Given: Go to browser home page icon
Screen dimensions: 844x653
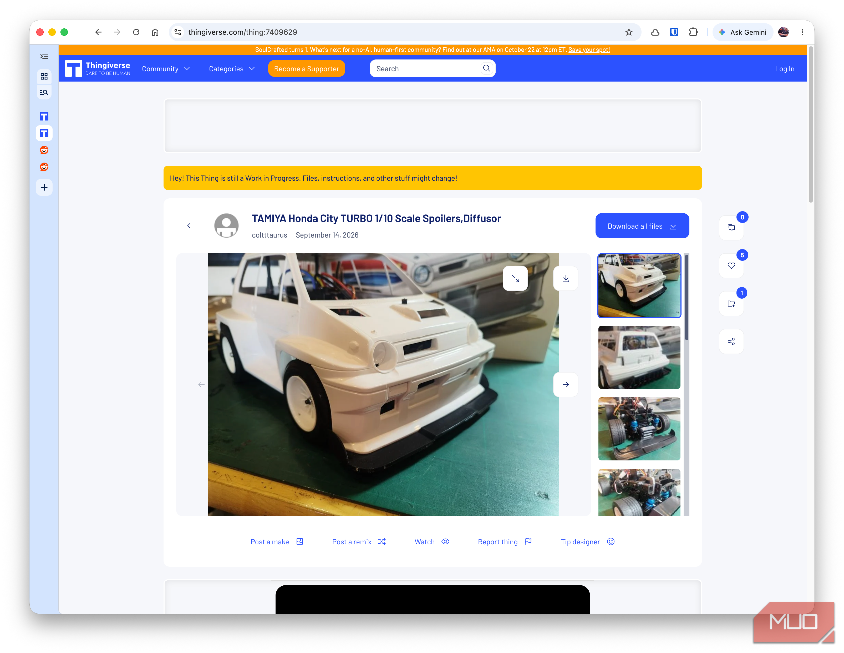Looking at the screenshot, I should click(x=155, y=32).
